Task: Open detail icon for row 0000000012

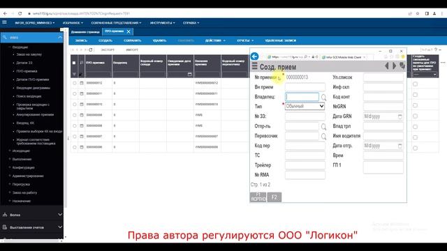Action: click(x=82, y=83)
